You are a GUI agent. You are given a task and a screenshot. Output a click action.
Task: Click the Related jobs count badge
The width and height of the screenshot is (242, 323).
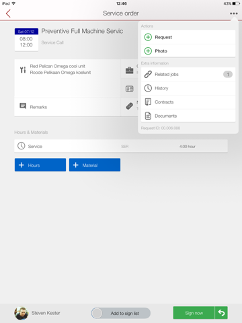click(x=228, y=74)
